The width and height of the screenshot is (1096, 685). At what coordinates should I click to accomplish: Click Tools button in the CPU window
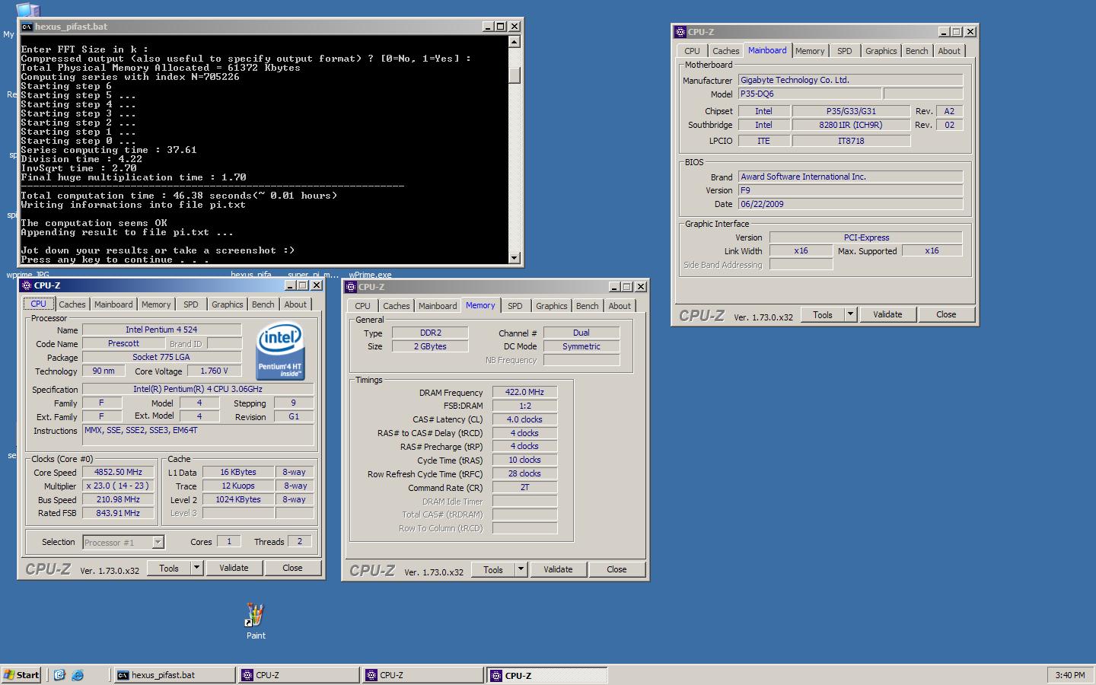pyautogui.click(x=169, y=568)
